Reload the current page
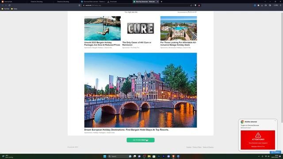This screenshot has height=159, width=283. 9,5
